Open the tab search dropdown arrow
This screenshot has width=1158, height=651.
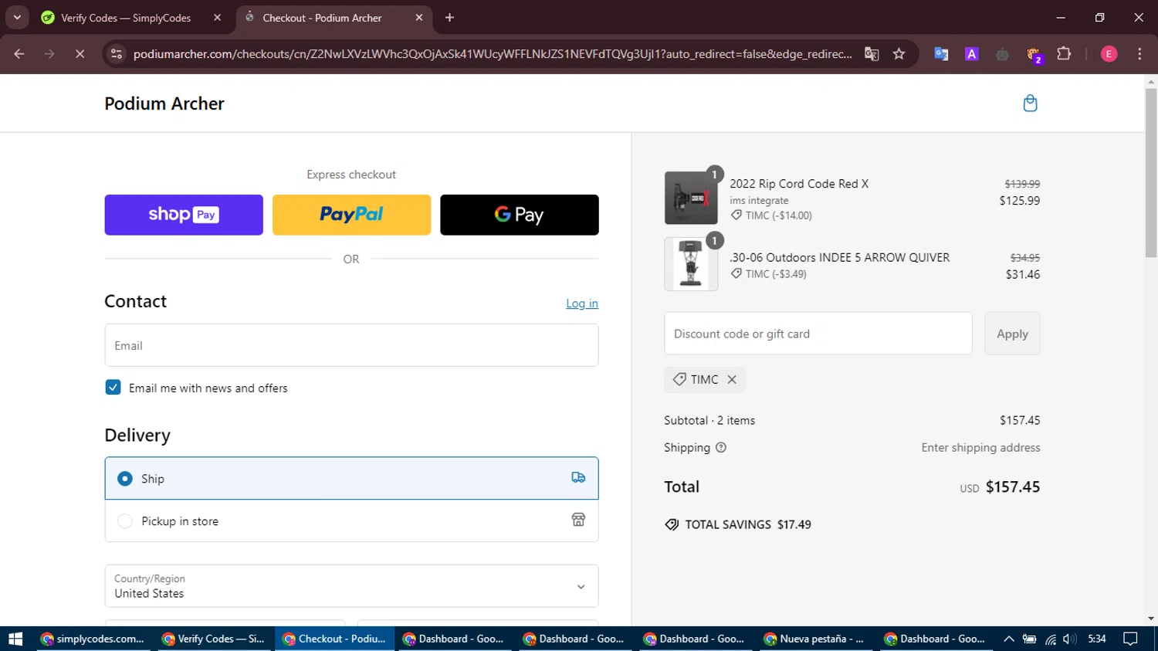coord(17,18)
